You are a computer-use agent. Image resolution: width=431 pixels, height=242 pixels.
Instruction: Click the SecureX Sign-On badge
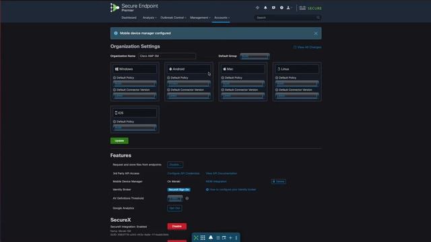click(x=178, y=190)
